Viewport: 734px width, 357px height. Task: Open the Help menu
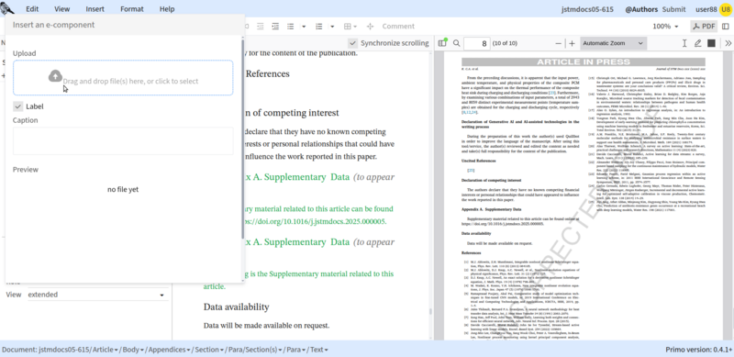[x=167, y=9]
